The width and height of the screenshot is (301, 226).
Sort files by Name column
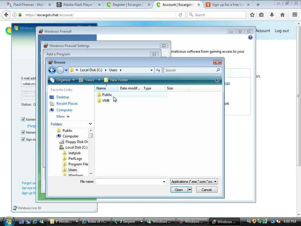[106, 88]
